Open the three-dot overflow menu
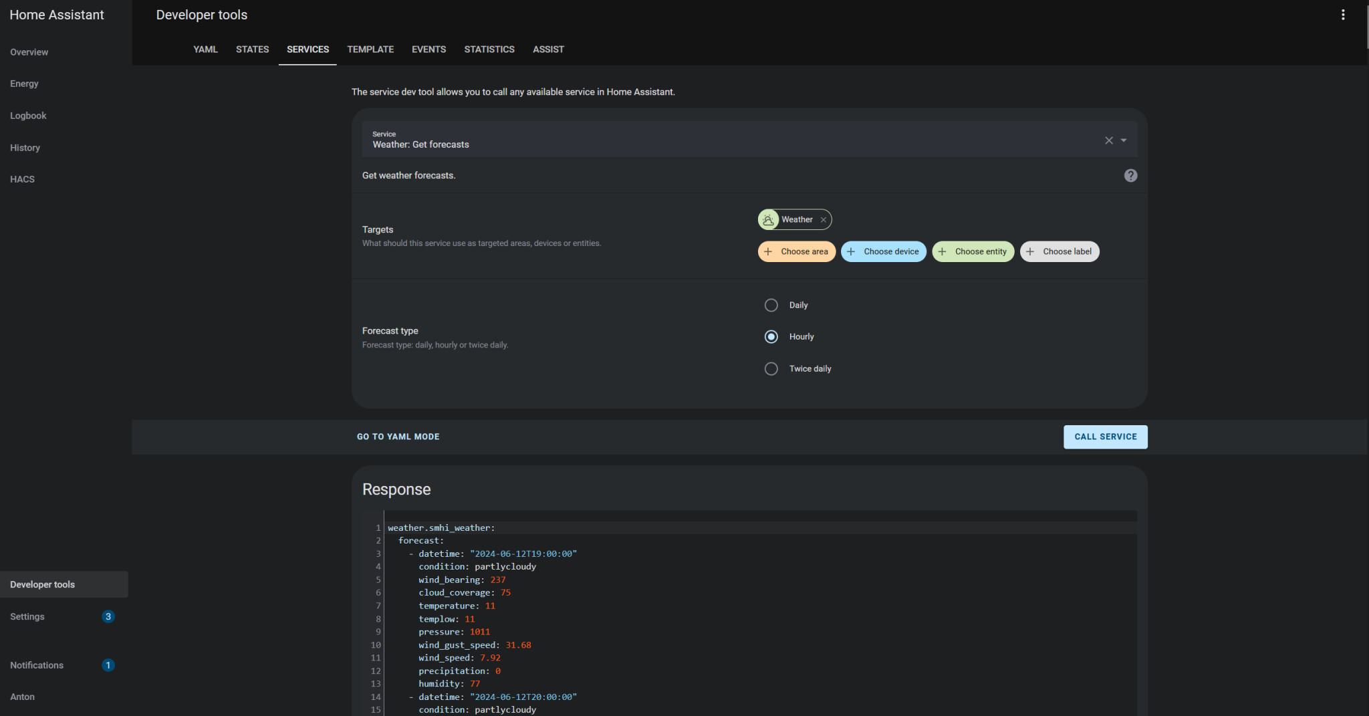This screenshot has height=716, width=1369. 1342,15
